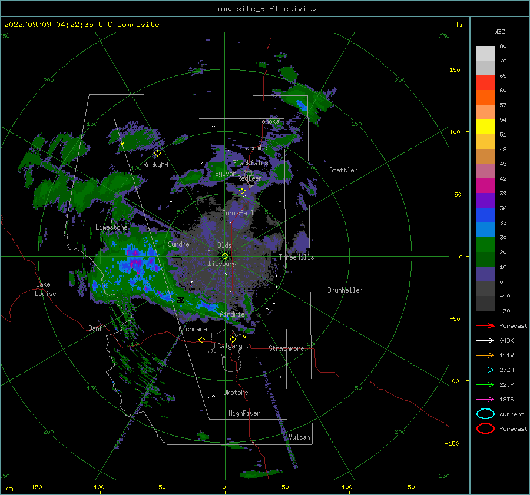Viewport: 530px width, 495px height.
Task: Click the Drumheller label
Action: click(345, 290)
